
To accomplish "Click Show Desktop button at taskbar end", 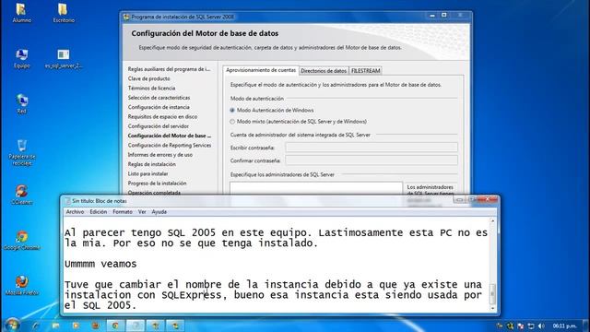I will click(x=586, y=326).
